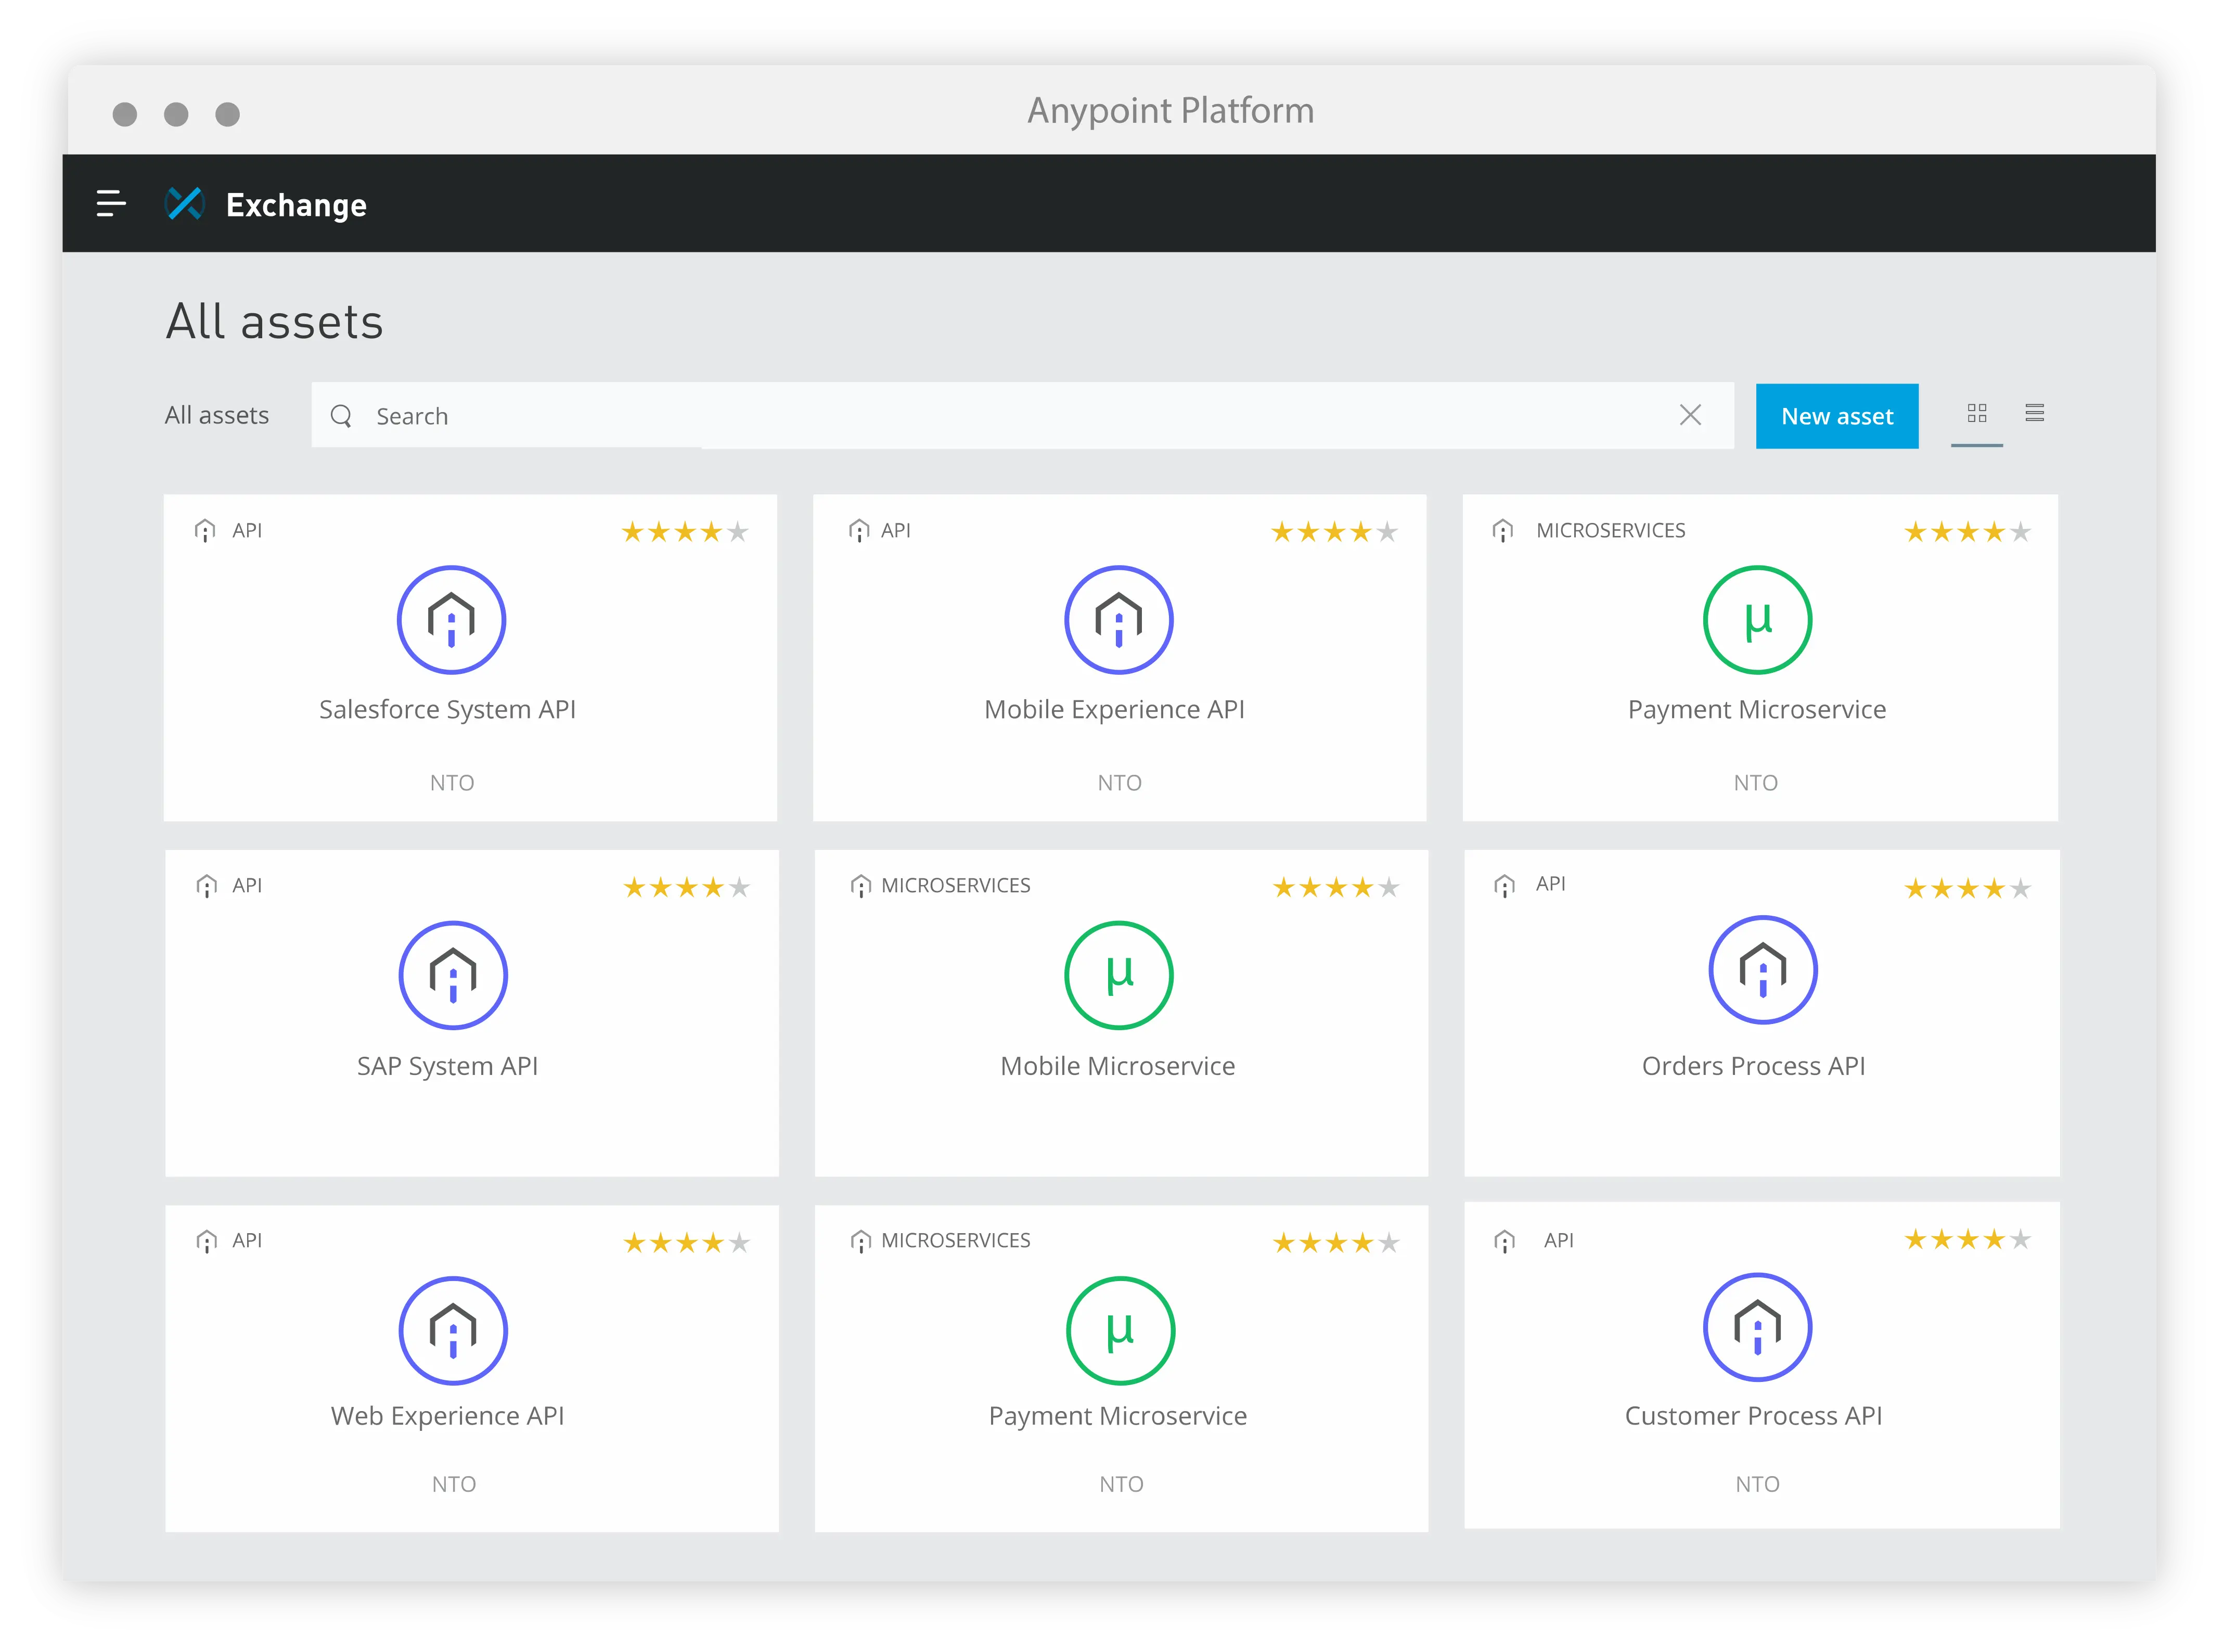Click type icon on Salesforce System API card
This screenshot has height=1652, width=2224.
coord(205,530)
